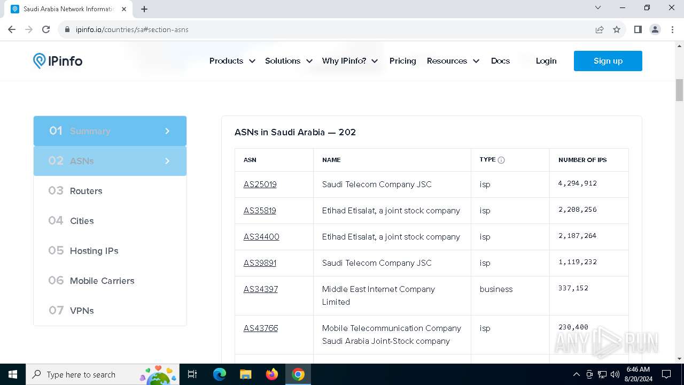Click the '337,152' IP count
Screen dimensions: 684x385
573,288
